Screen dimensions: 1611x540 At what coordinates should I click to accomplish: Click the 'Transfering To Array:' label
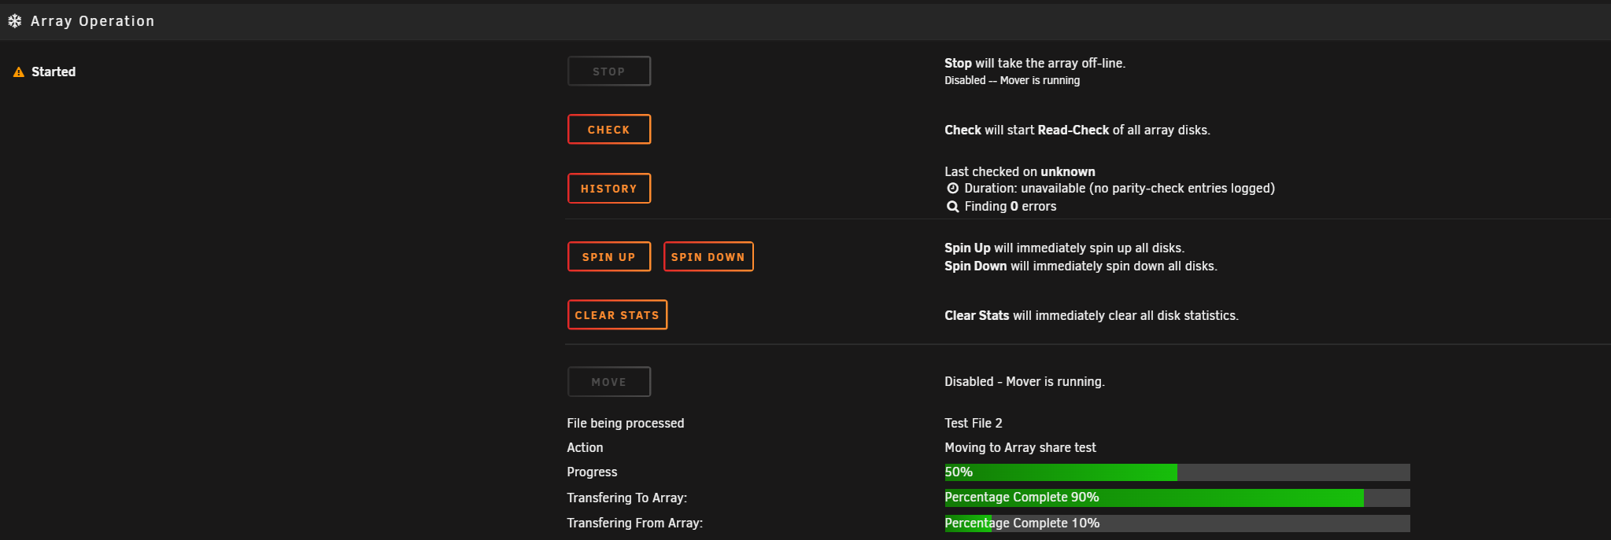pyautogui.click(x=627, y=498)
